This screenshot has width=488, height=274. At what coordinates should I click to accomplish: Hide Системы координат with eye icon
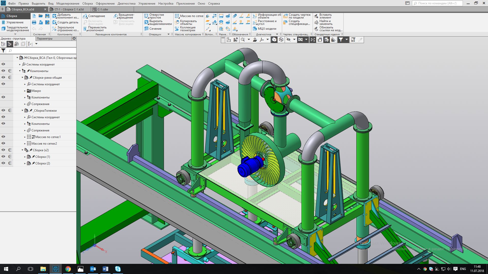click(x=3, y=64)
